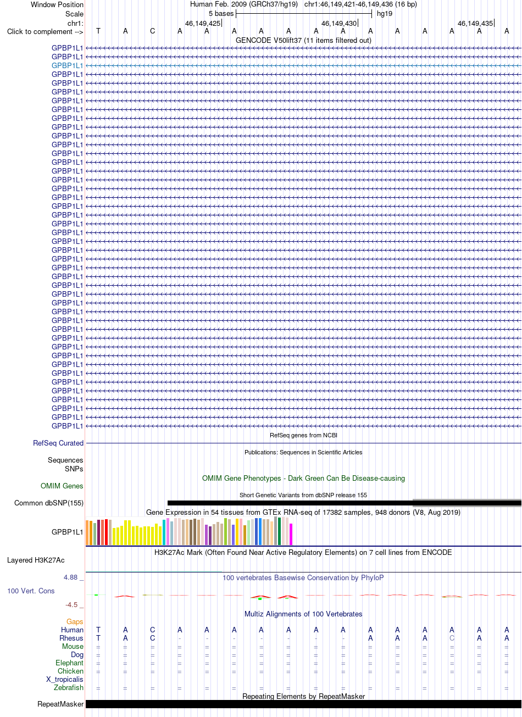Screen dimensions: 522x717
Task: Click the chr1:46,149,421-46,149,436 position text
Action: click(360, 4)
